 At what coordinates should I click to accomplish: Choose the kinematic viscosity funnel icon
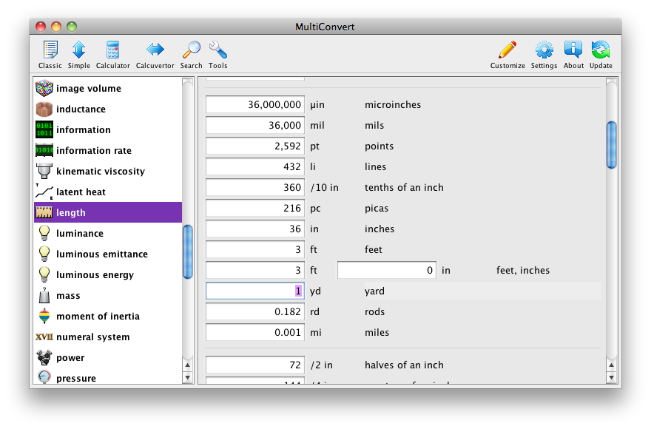coord(44,171)
